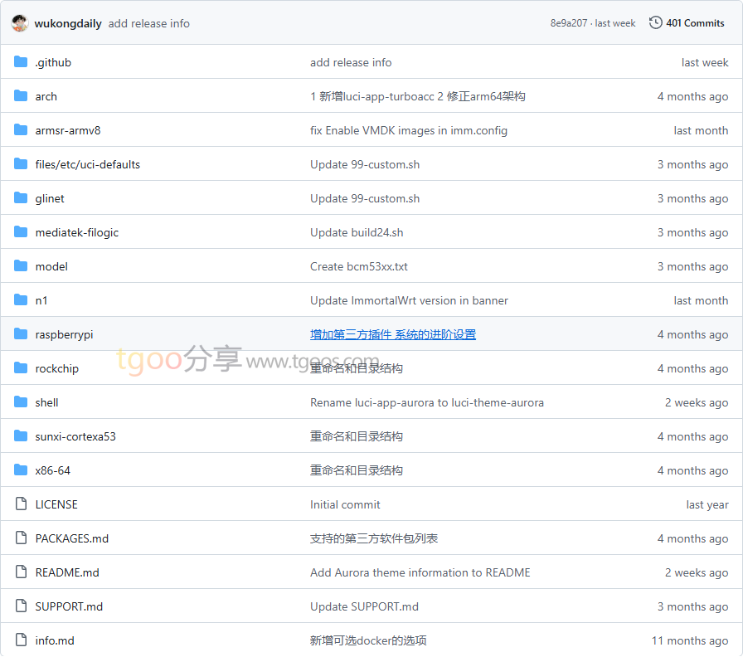Click the mediatek-filogic folder icon
This screenshot has height=657, width=743.
point(21,232)
